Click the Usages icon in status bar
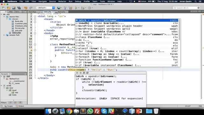This screenshot has height=115, width=204. (6, 106)
